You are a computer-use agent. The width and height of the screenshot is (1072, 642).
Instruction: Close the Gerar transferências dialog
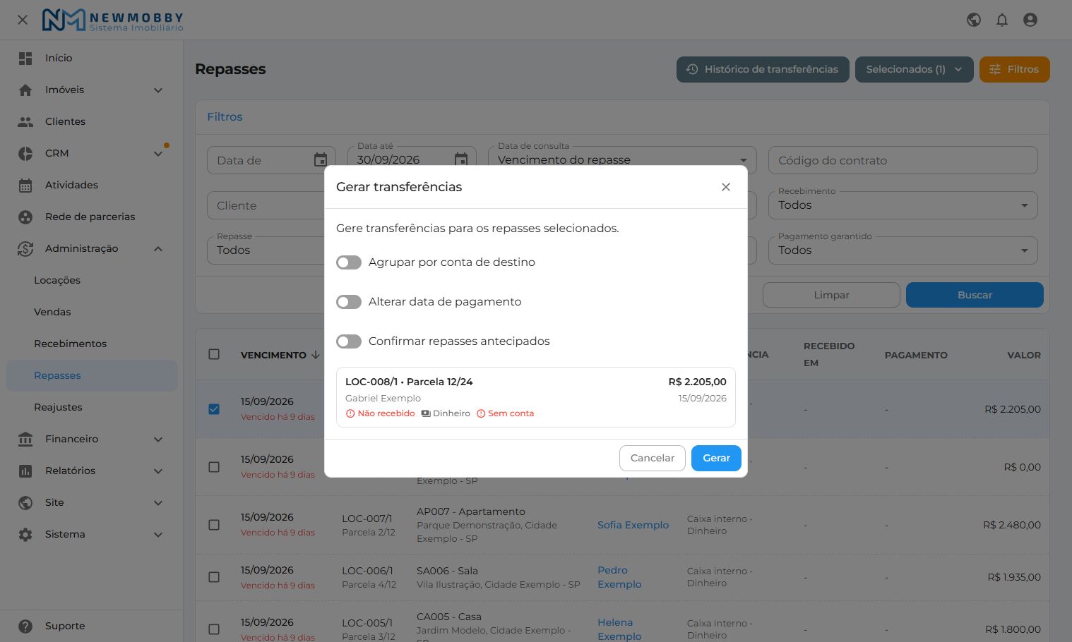point(726,187)
